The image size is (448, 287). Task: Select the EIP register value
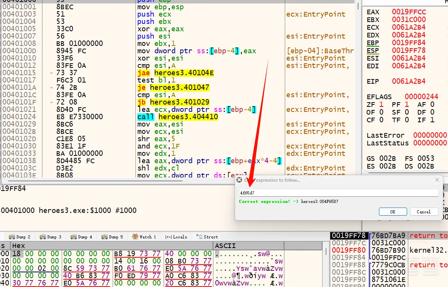[409, 81]
